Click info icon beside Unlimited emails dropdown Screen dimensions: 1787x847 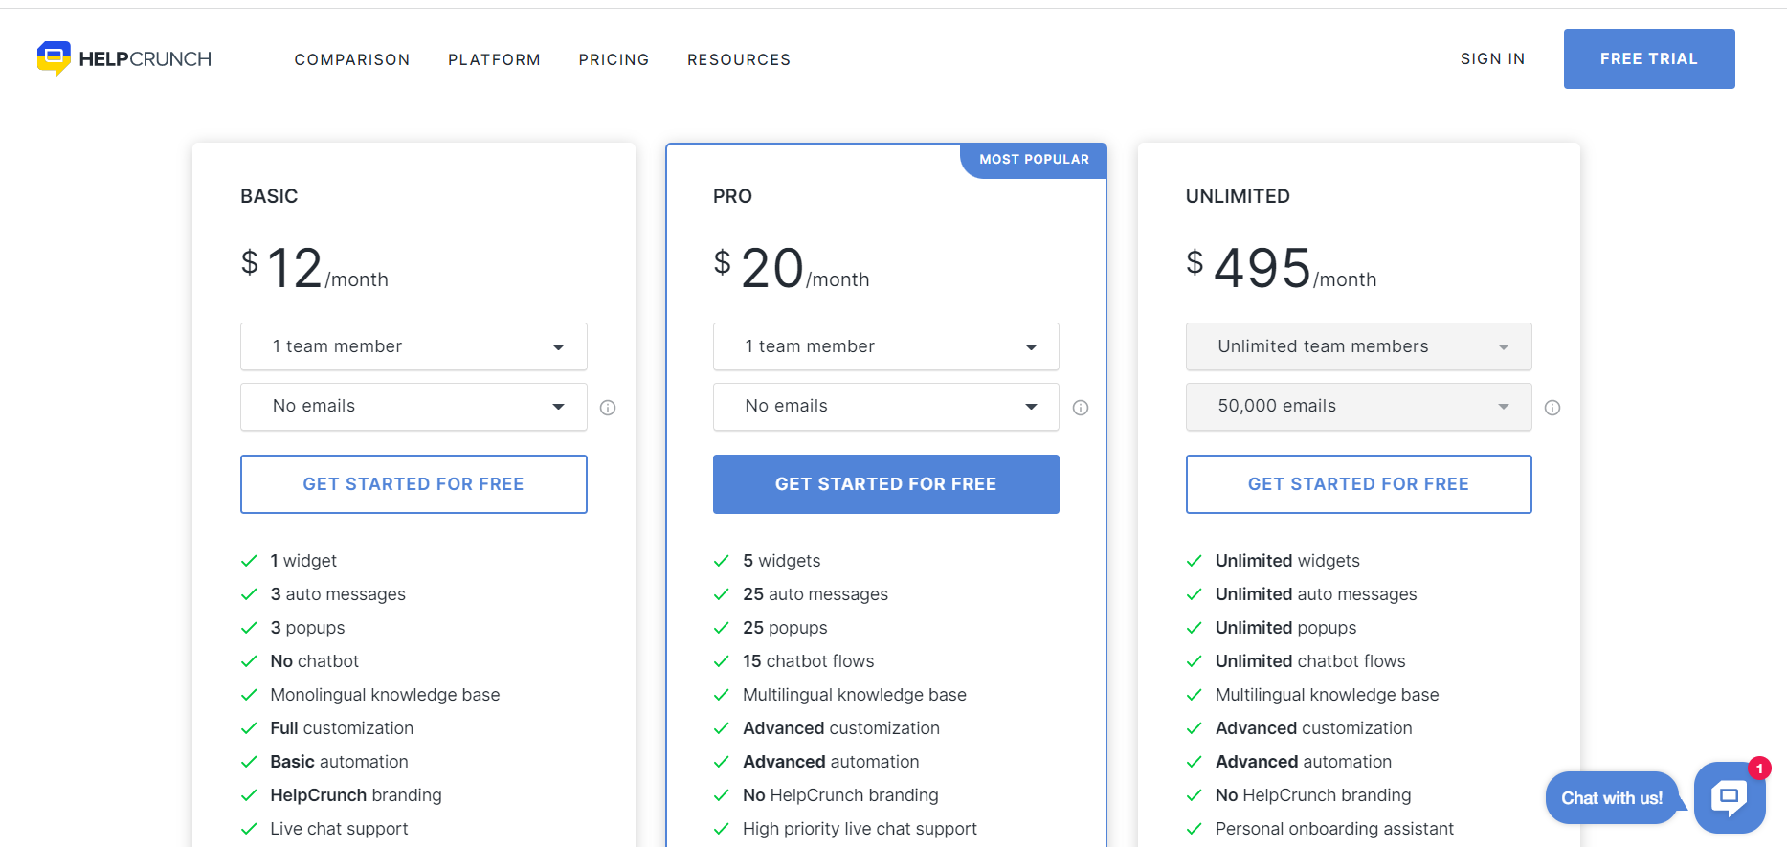pos(1552,408)
